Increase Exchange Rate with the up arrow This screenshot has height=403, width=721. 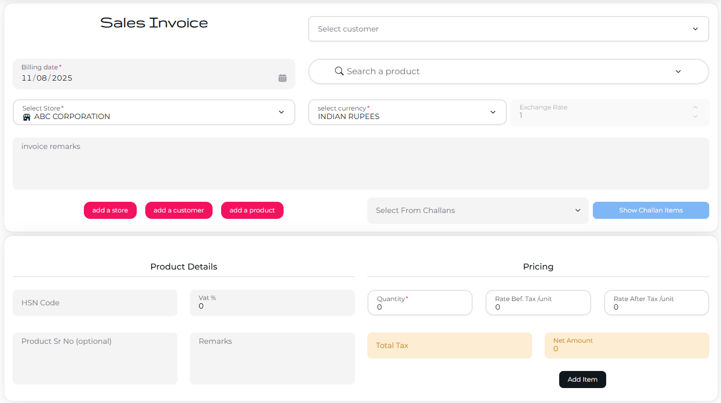695,107
